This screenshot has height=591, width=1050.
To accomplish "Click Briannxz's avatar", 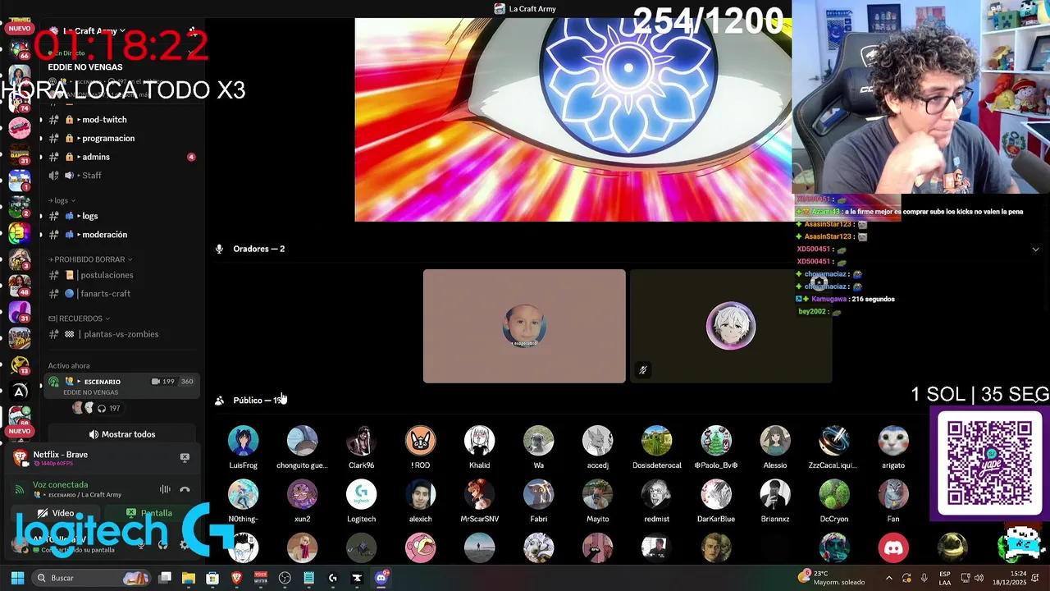I will 774,495.
